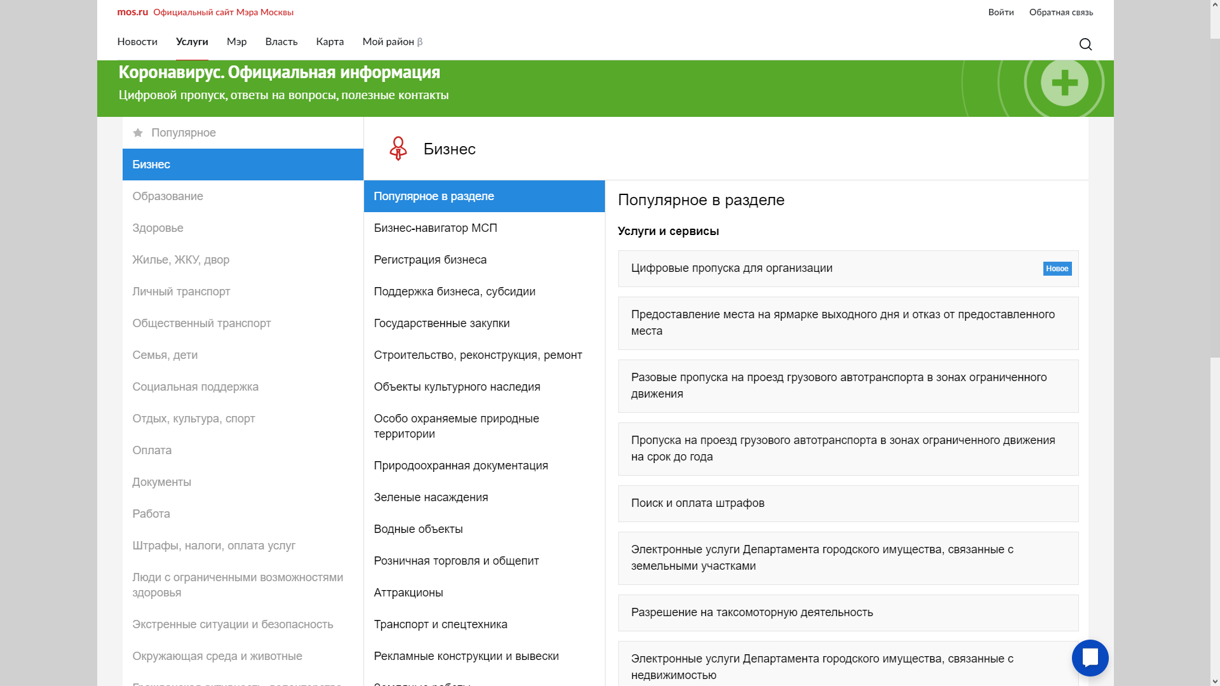The width and height of the screenshot is (1220, 686).
Task: Select the Оплата category
Action: coord(243,450)
